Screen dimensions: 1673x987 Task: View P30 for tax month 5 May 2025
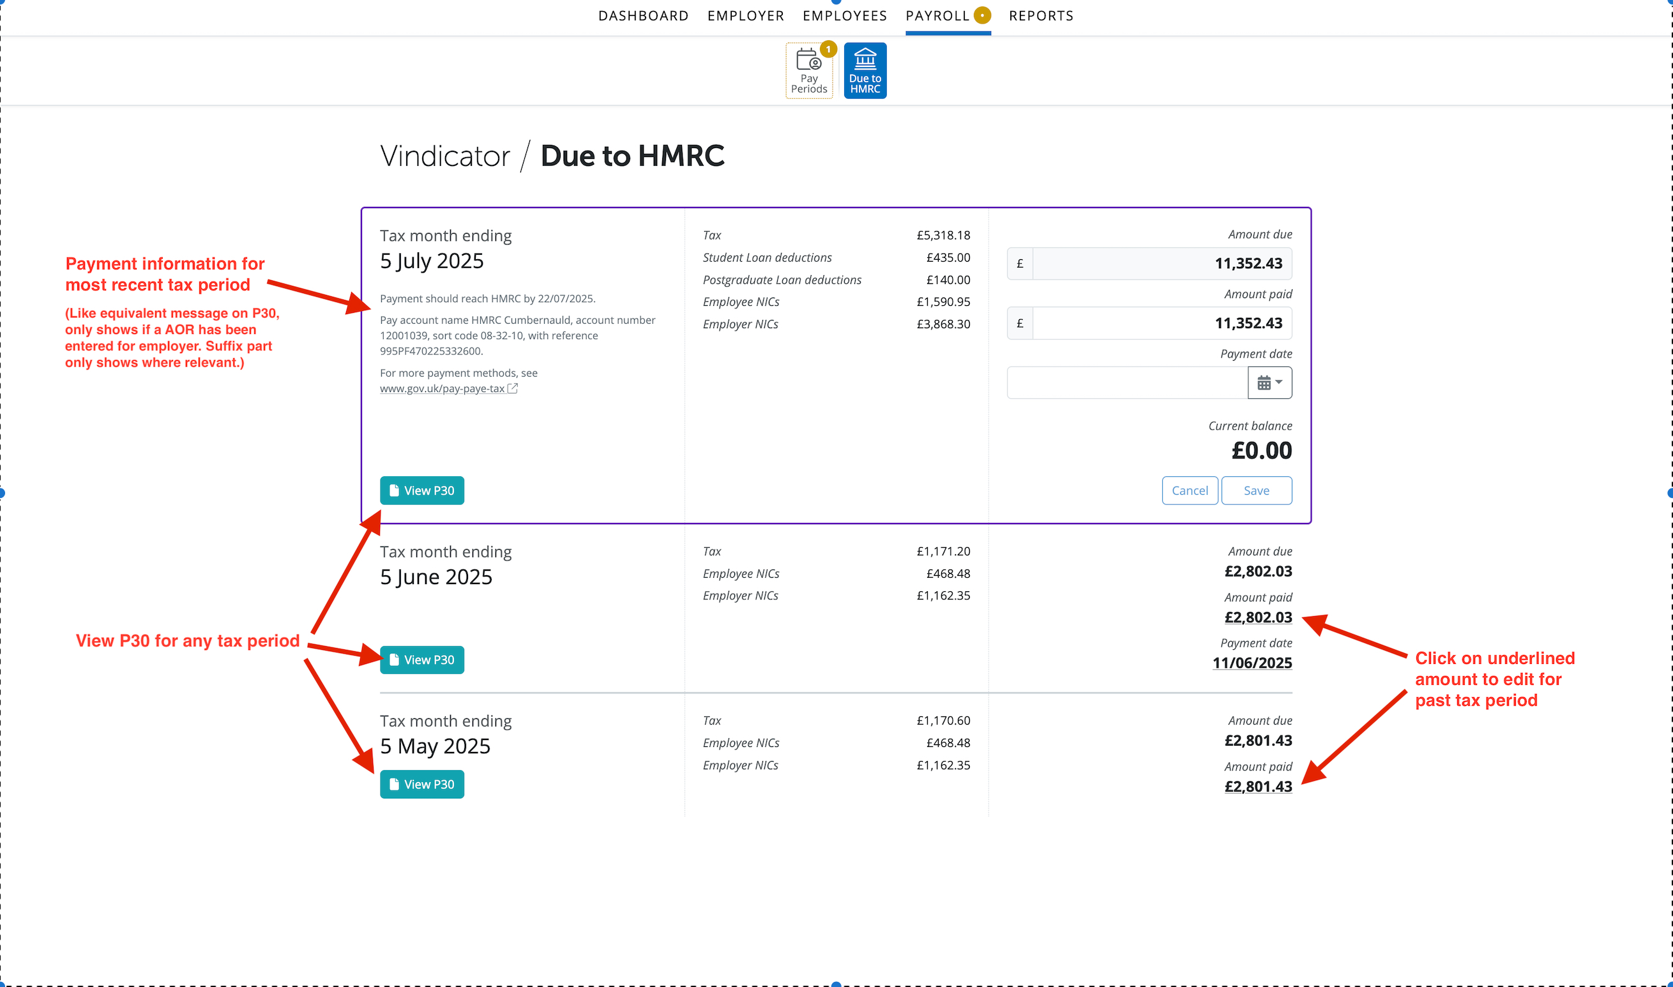[x=421, y=784]
